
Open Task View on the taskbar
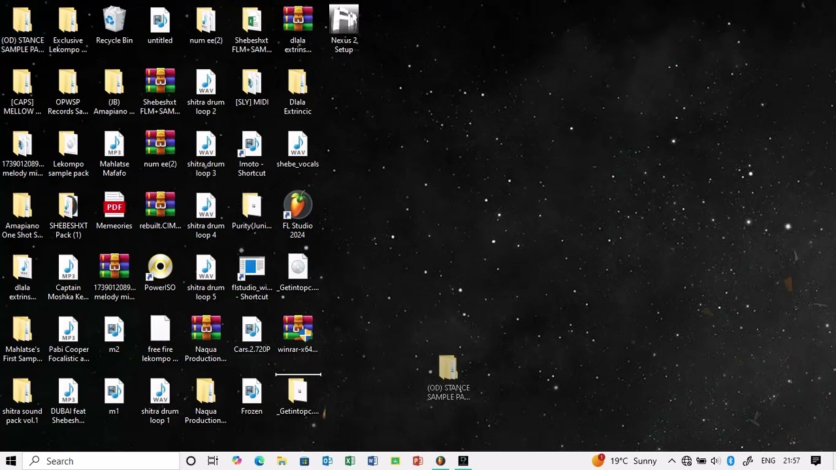pyautogui.click(x=213, y=461)
